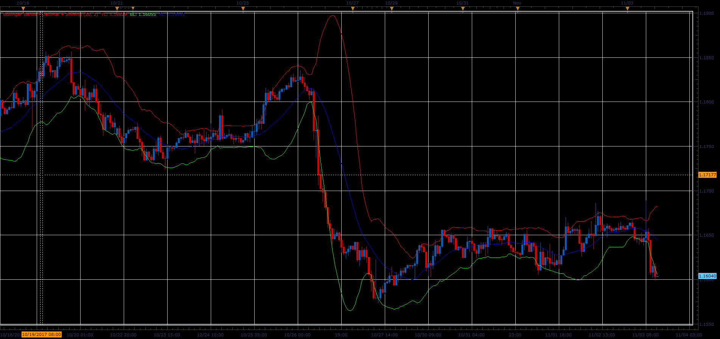Click the blue AL: 1.16442 value
Screen dimensions: 720x339
click(x=172, y=14)
